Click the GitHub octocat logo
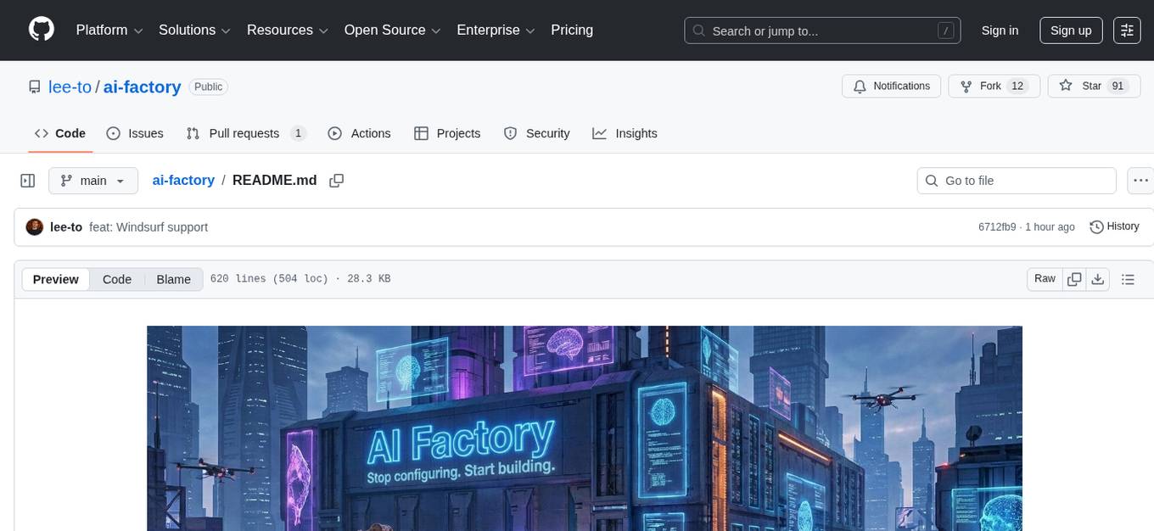The image size is (1154, 531). pyautogui.click(x=41, y=29)
